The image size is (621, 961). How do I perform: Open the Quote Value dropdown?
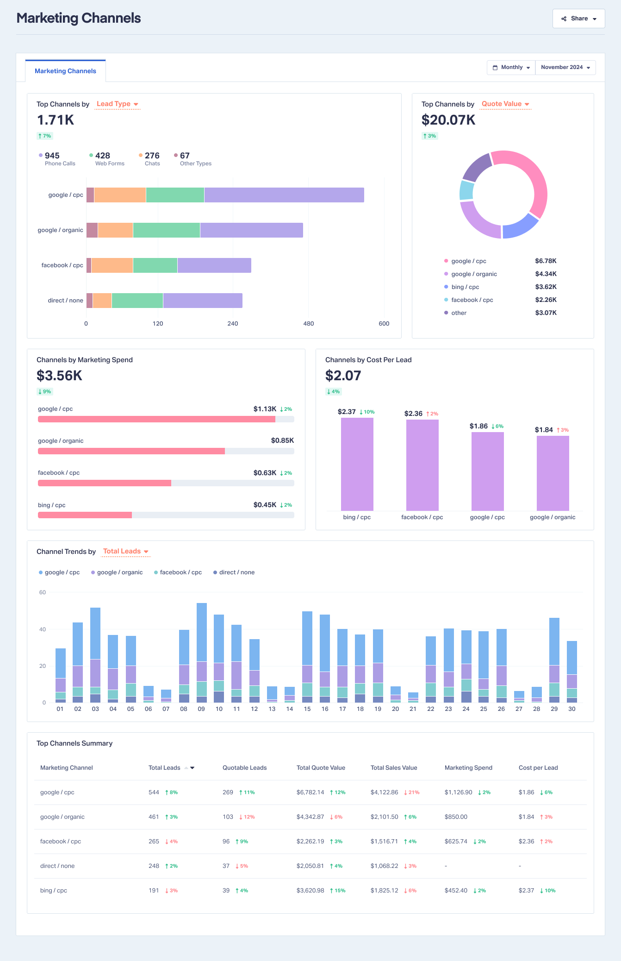point(505,104)
